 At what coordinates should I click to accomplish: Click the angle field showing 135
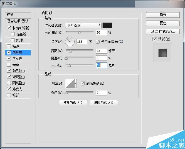click(x=82, y=42)
